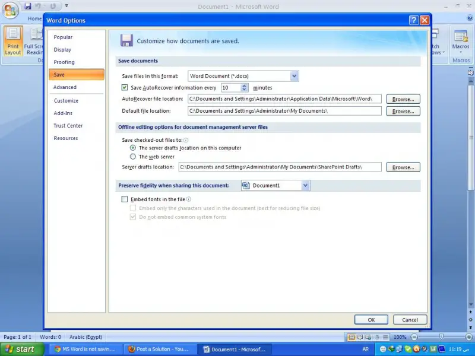Viewport: 475px width, 356px height.
Task: Toggle Save AutoRecover information checkbox
Action: 125,87
